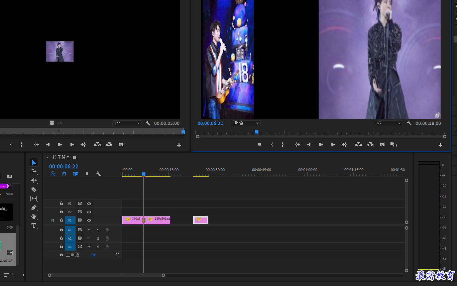
Task: Select the 粒子背景 sequence tab
Action: pyautogui.click(x=61, y=157)
